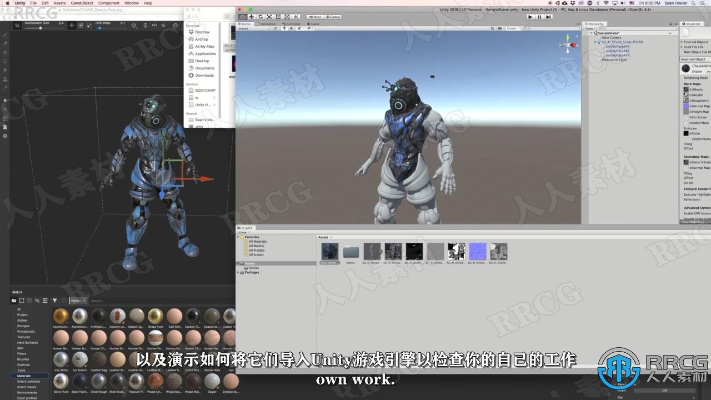
Task: Go back in Finder window
Action: [189, 17]
